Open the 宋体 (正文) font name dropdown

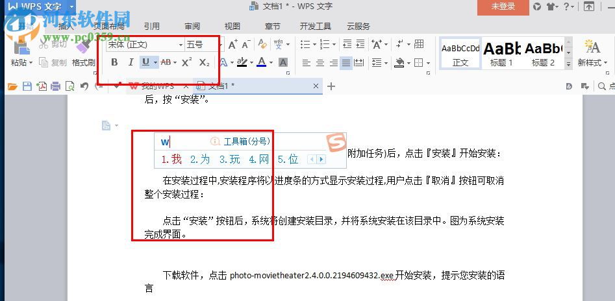[x=181, y=45]
